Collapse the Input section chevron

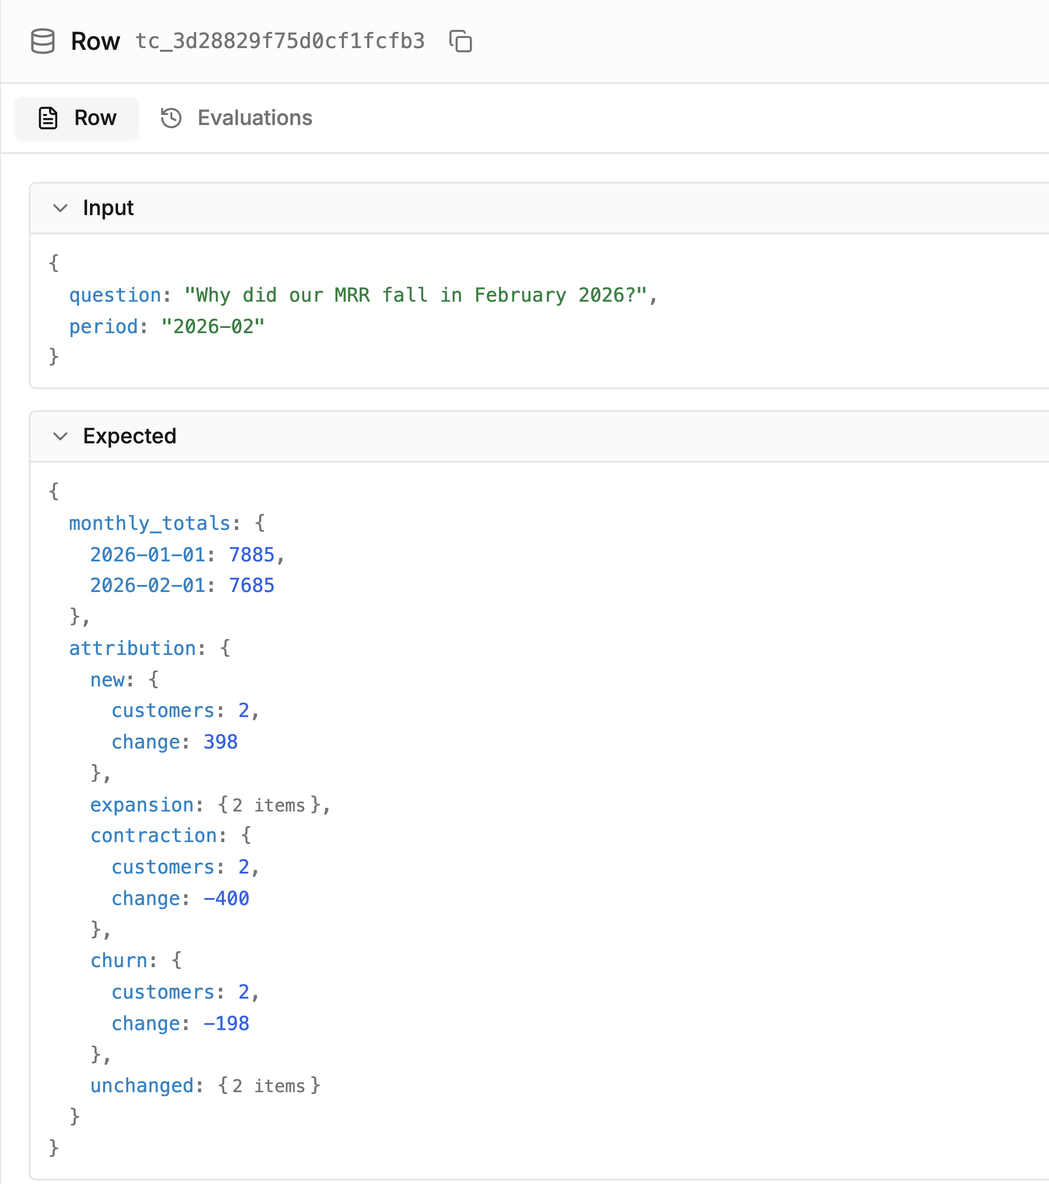(60, 208)
